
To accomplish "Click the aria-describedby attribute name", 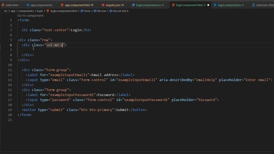I will click(176, 80).
